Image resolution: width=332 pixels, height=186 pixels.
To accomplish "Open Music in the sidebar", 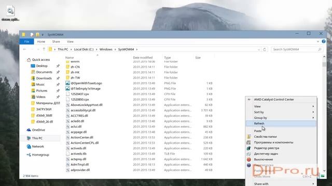I will (x=40, y=84).
